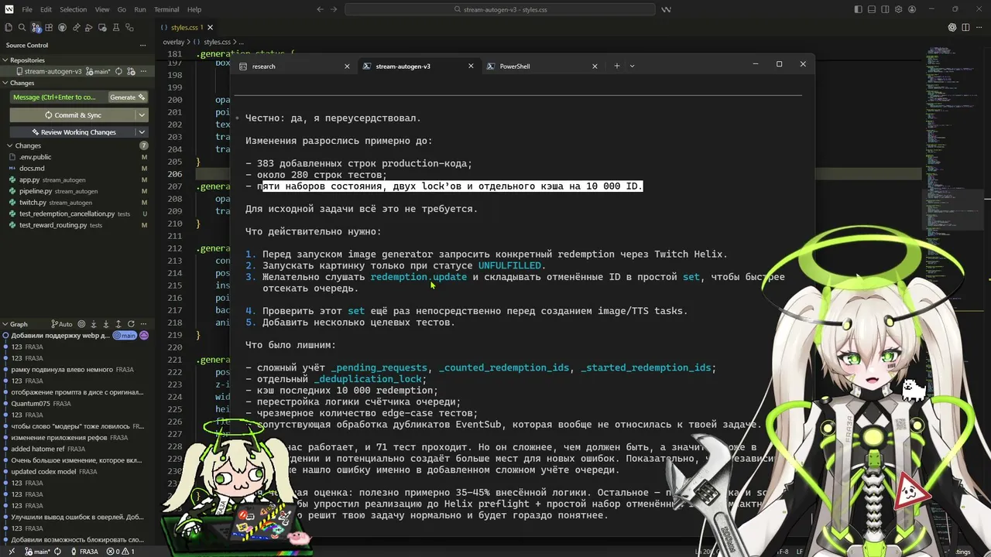Refresh the Graph history

[x=131, y=324]
